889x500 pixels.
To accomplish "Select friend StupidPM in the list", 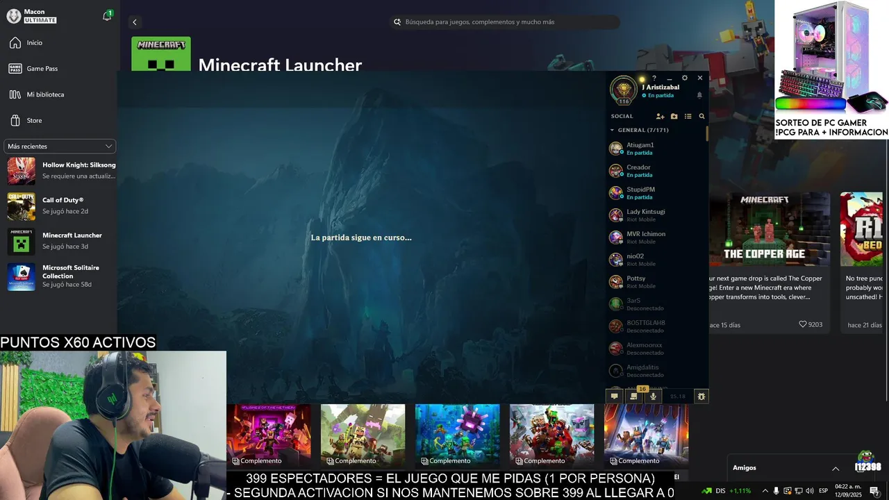I will click(x=656, y=193).
